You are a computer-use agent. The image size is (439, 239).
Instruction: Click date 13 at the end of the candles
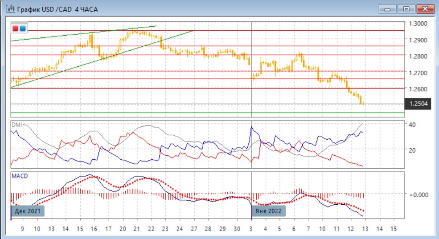pos(365,229)
